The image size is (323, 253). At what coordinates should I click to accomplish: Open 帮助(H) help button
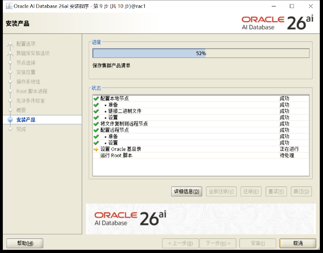25,243
